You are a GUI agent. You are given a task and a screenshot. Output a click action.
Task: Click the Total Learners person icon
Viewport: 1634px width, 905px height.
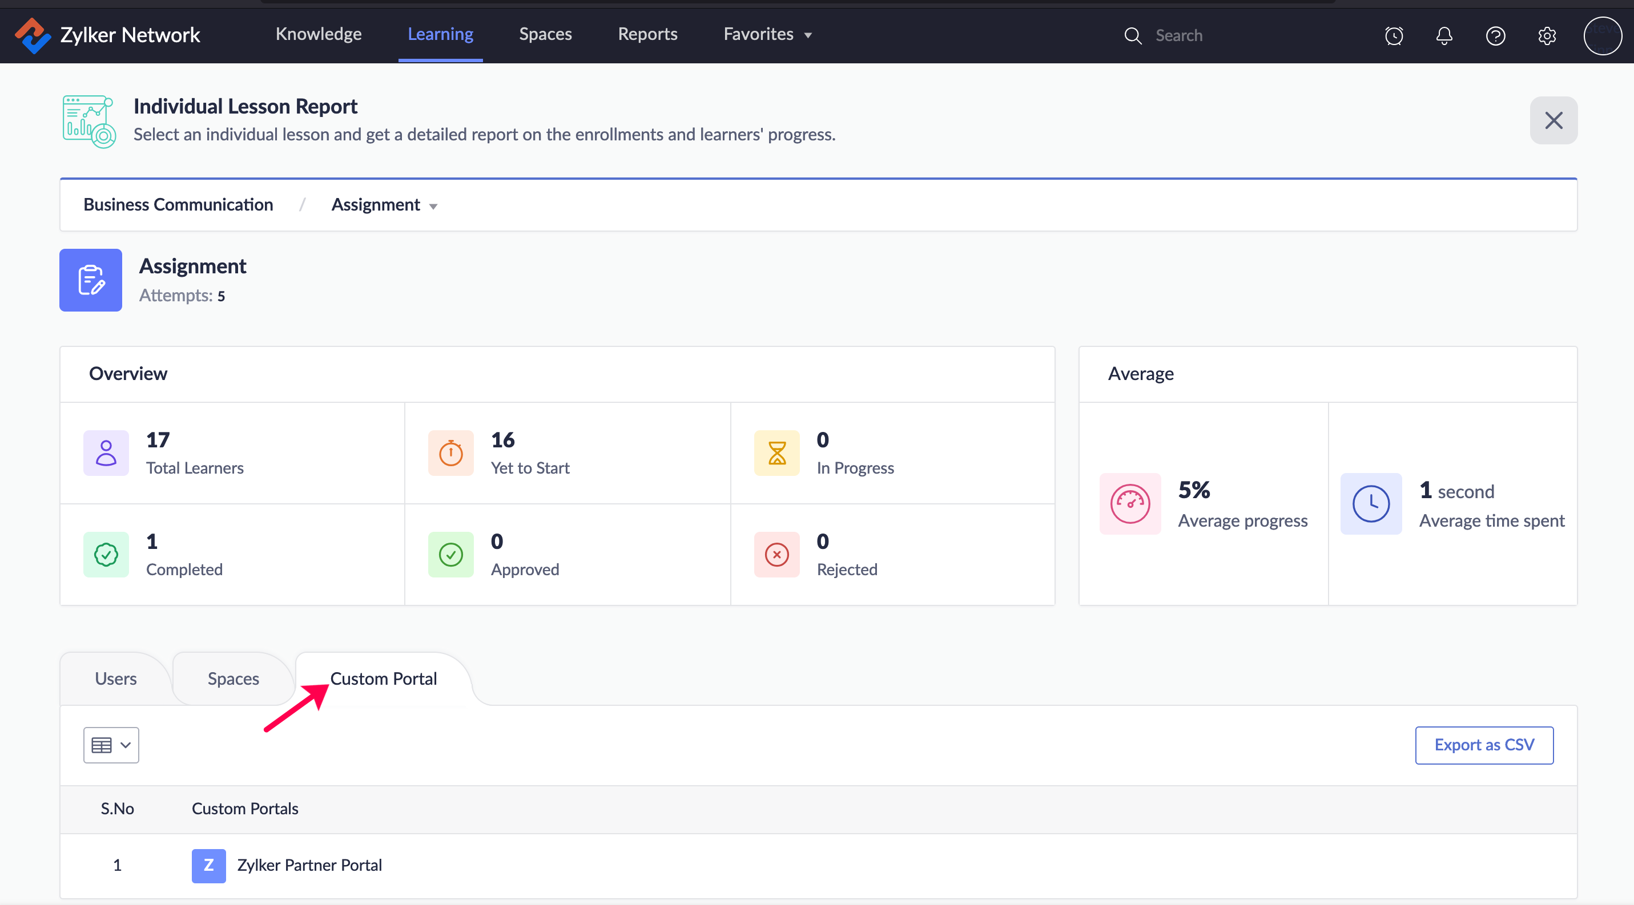[106, 453]
